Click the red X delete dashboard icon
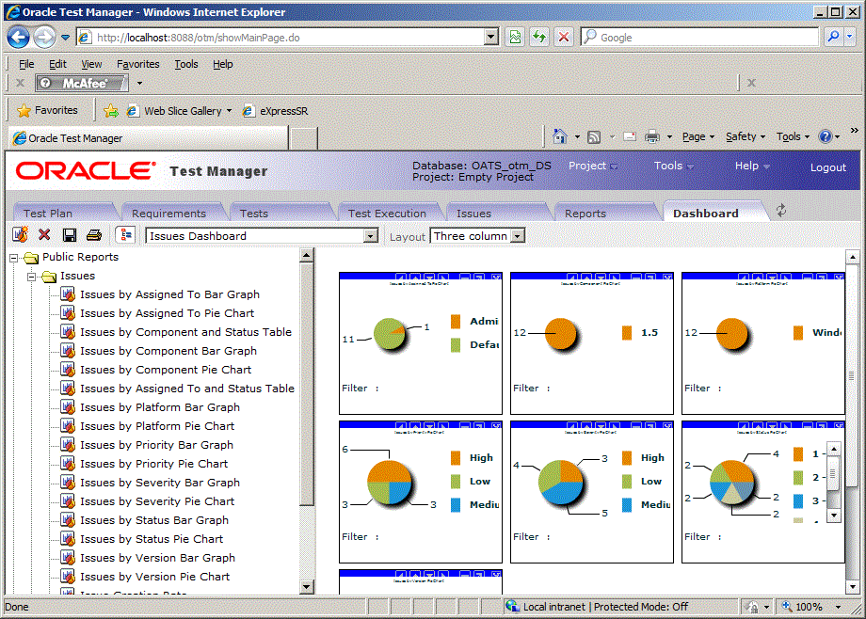The width and height of the screenshot is (866, 619). tap(44, 234)
